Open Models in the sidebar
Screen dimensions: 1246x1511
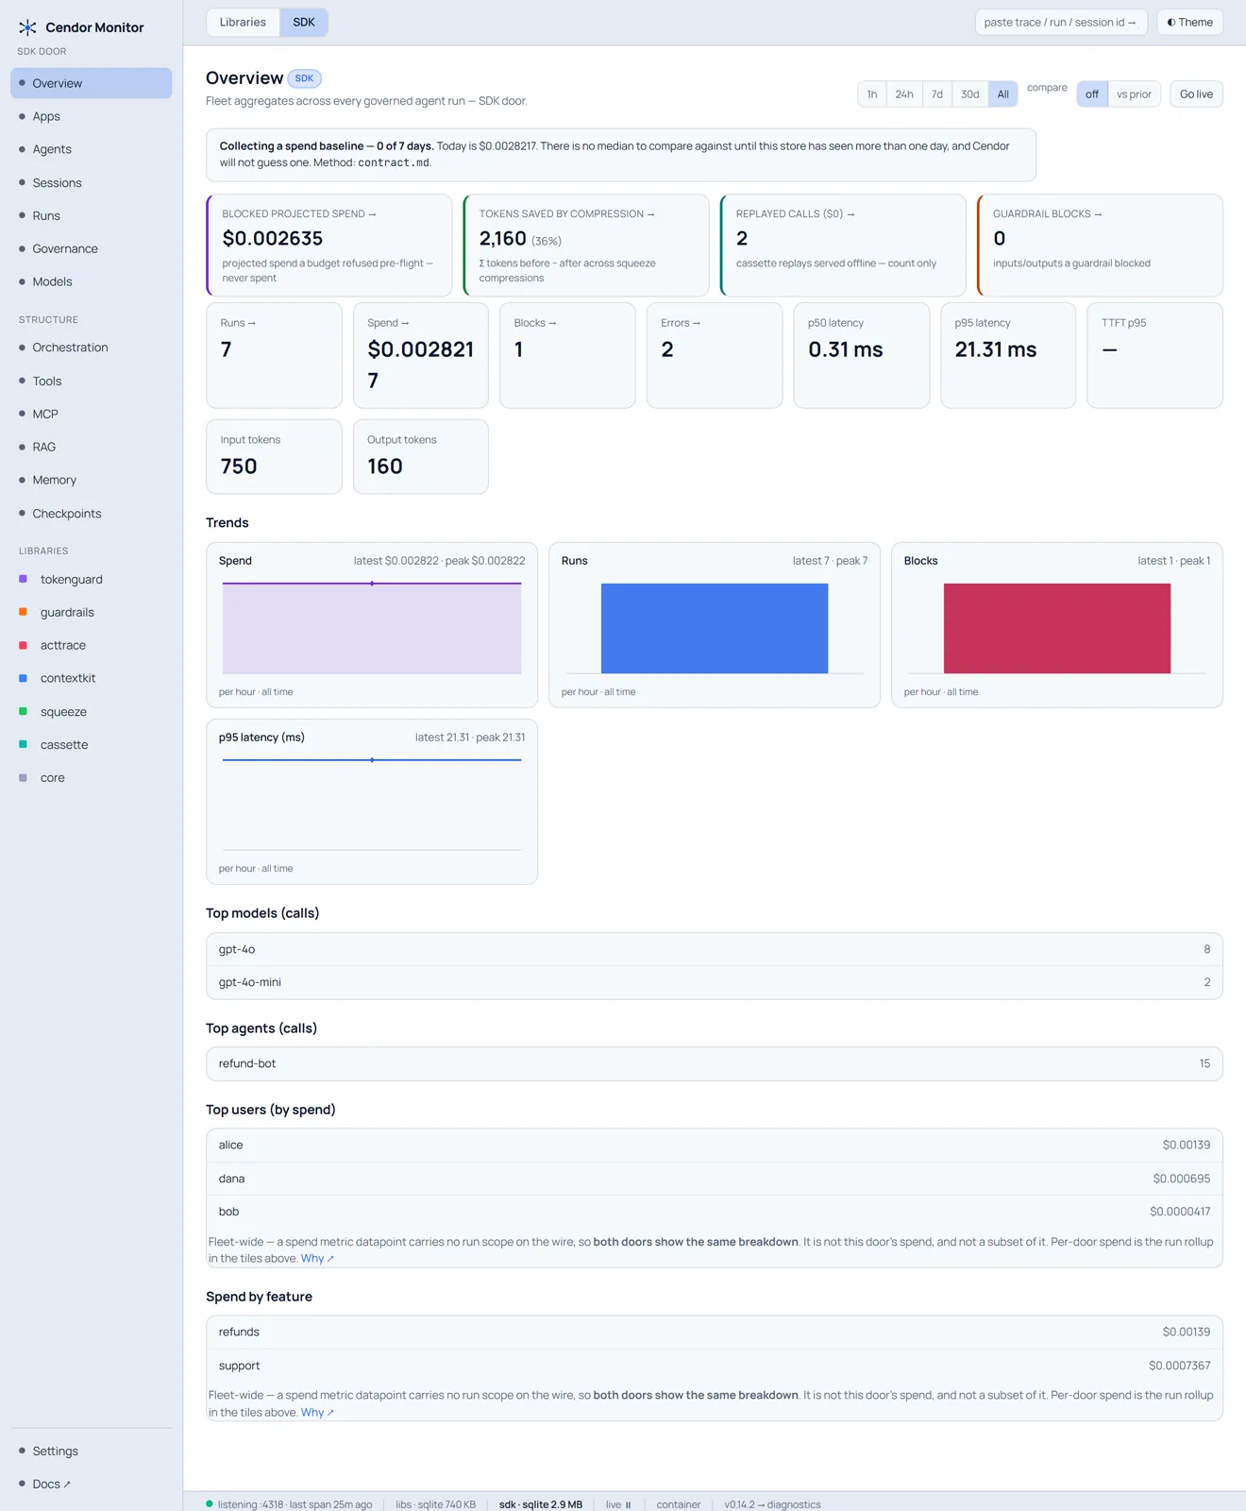pyautogui.click(x=91, y=281)
